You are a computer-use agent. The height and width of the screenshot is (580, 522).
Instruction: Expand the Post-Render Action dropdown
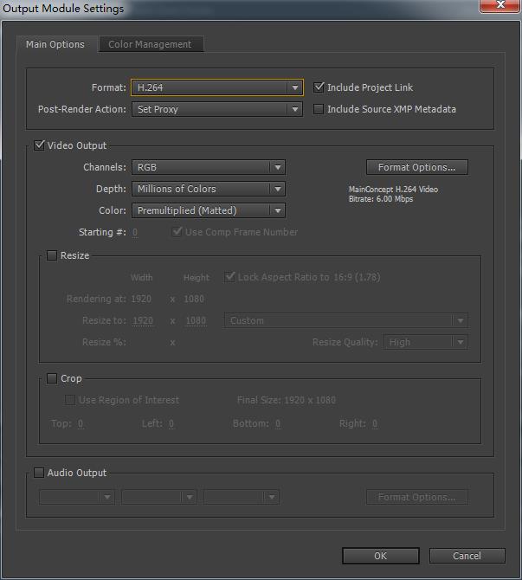coord(216,110)
